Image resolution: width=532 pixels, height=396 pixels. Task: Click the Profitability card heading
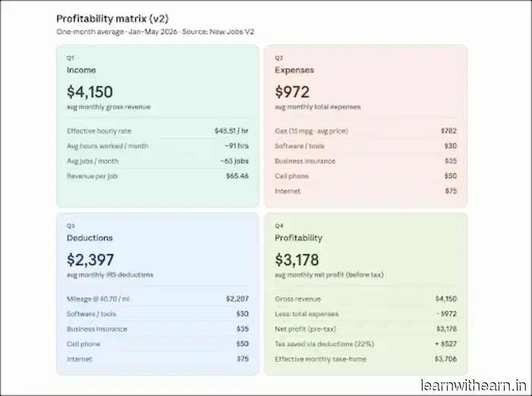coord(299,237)
